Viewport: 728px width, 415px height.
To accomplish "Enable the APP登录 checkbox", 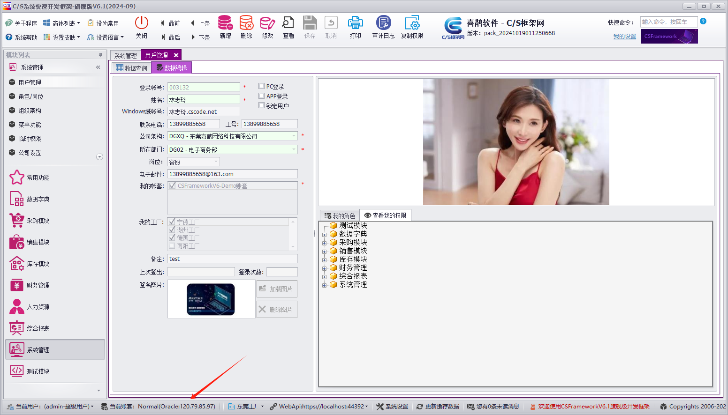I will [262, 96].
